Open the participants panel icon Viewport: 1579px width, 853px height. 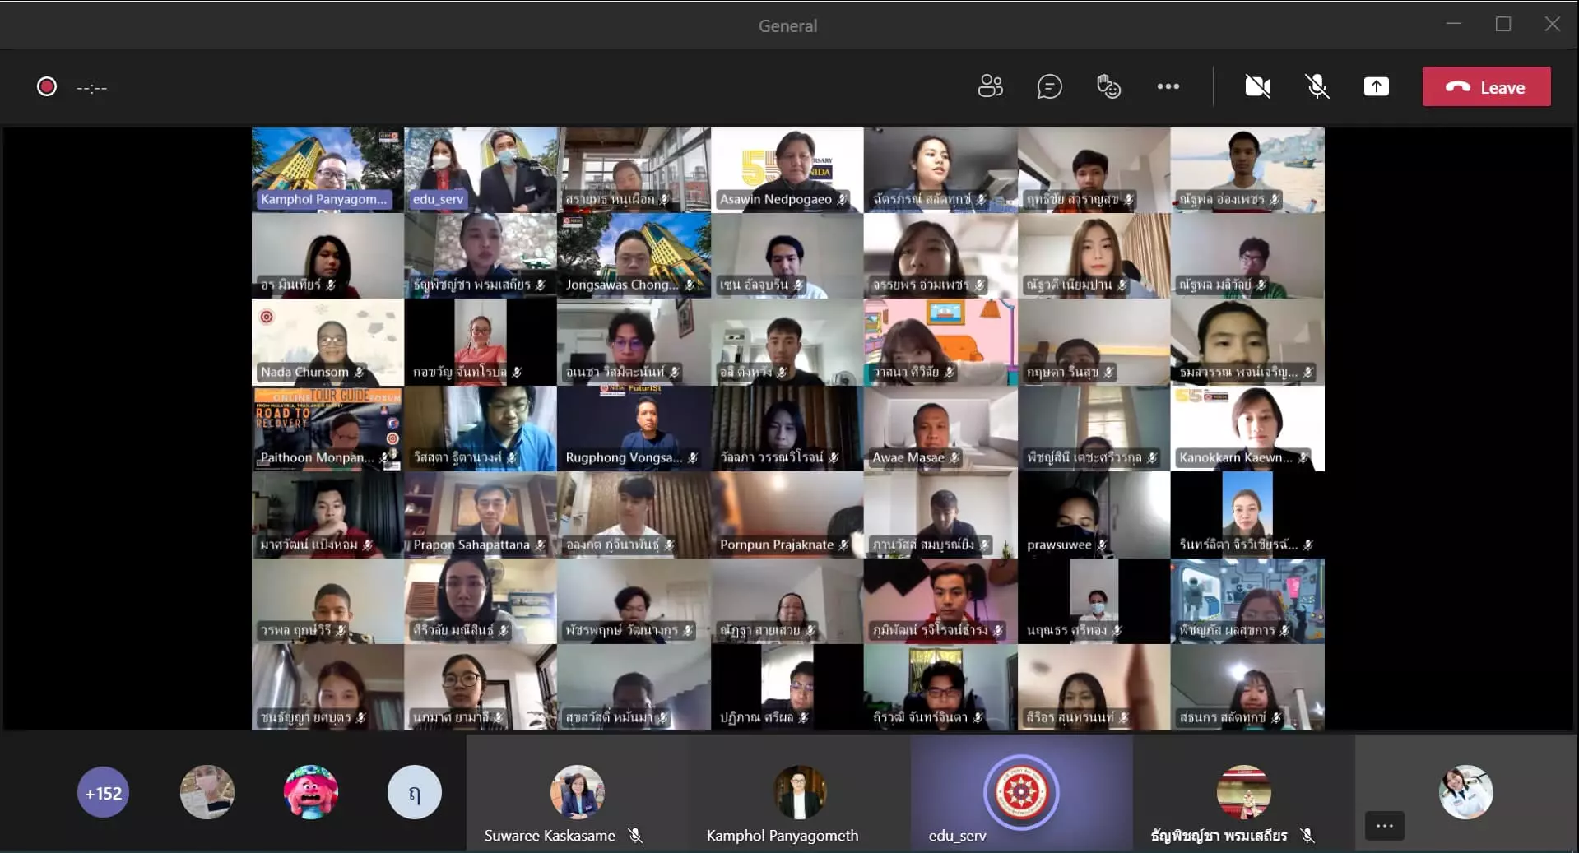pyautogui.click(x=990, y=86)
